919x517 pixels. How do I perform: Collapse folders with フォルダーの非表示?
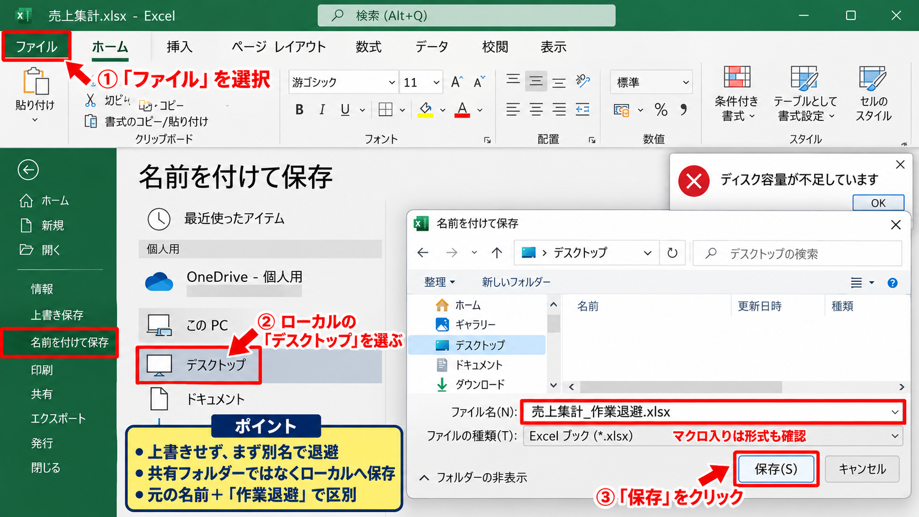[473, 477]
